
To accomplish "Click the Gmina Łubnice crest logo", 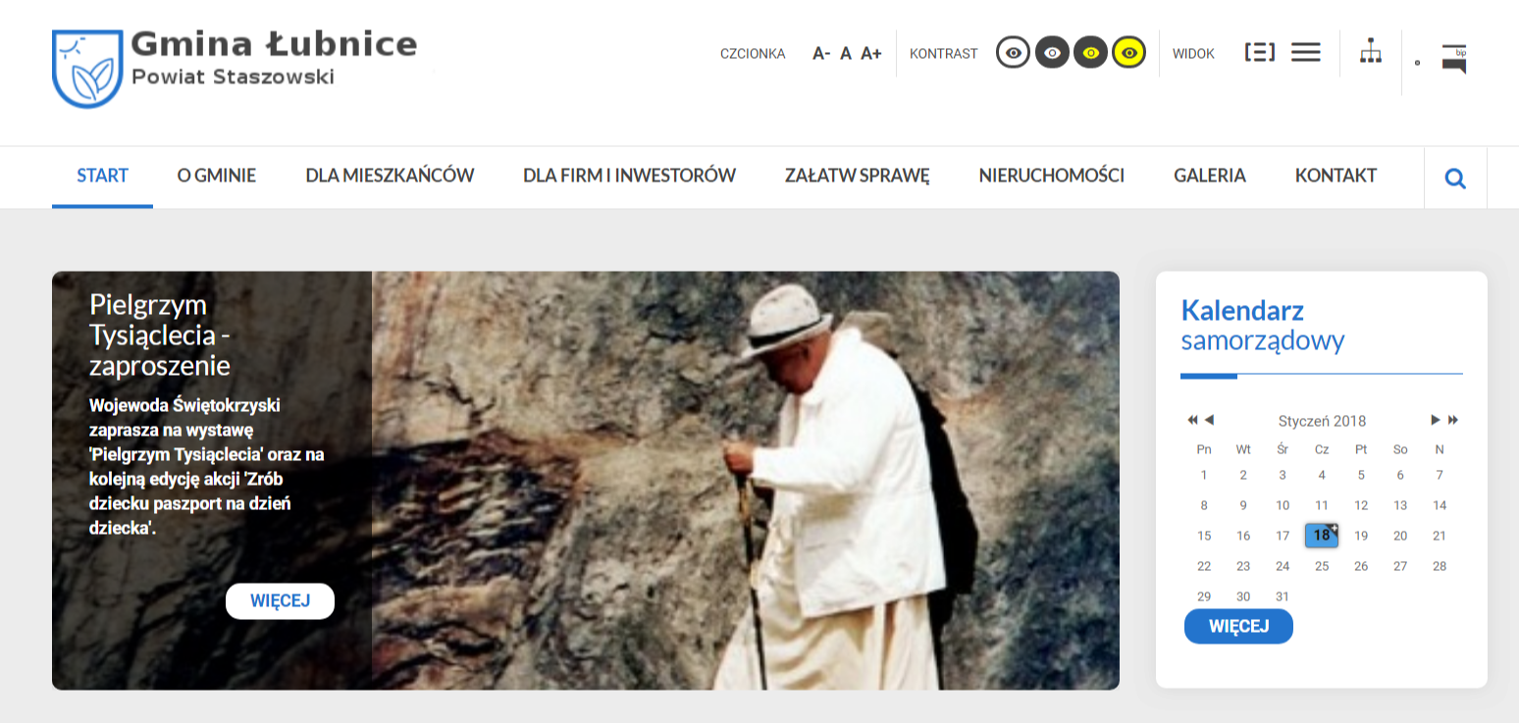I will (87, 68).
